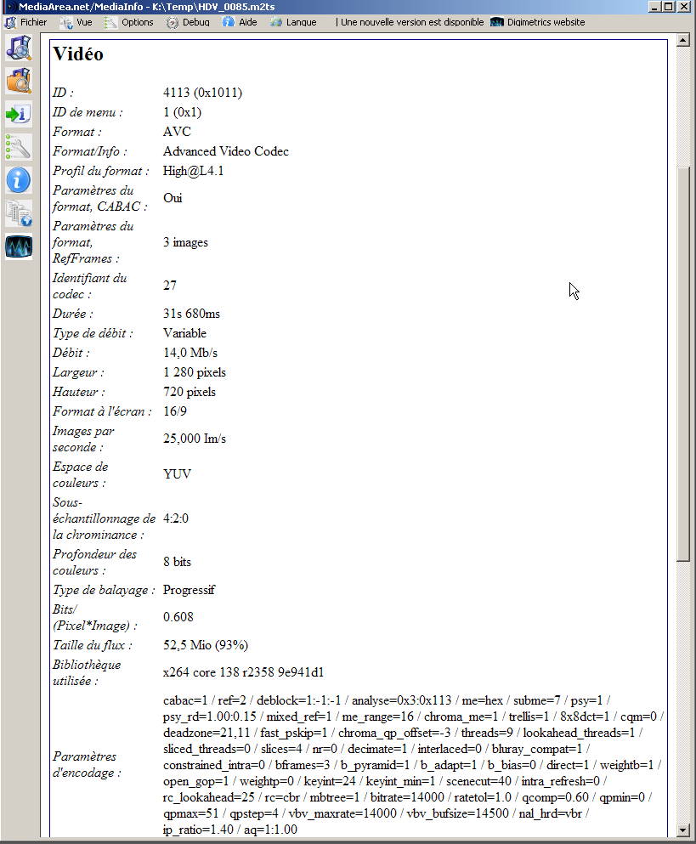
Task: Click the documents-with-globe sidebar icon
Action: pyautogui.click(x=19, y=213)
